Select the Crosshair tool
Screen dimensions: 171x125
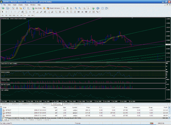pos(7,12)
